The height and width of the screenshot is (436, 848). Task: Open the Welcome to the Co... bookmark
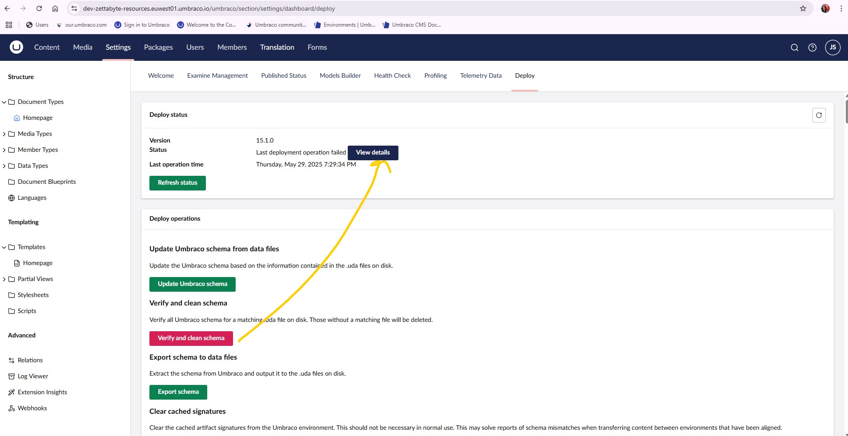[207, 25]
